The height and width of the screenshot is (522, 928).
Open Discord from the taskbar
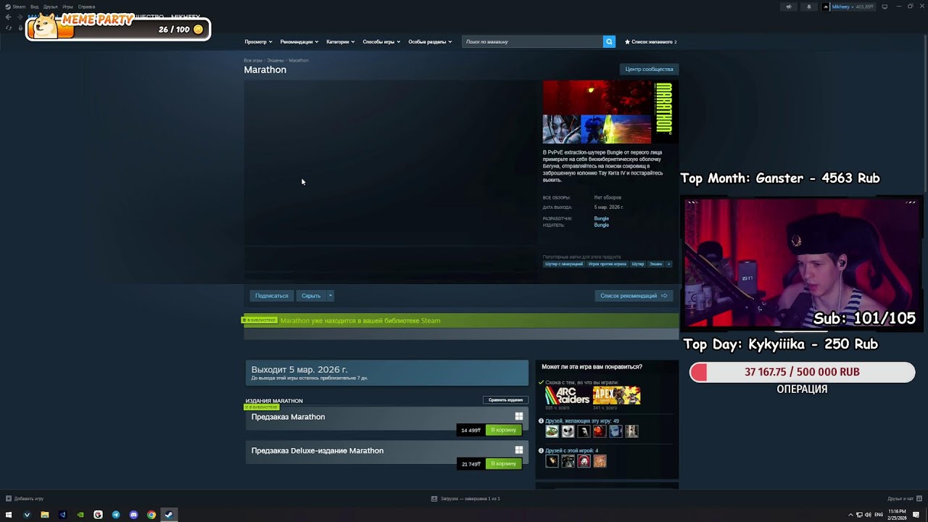point(133,515)
